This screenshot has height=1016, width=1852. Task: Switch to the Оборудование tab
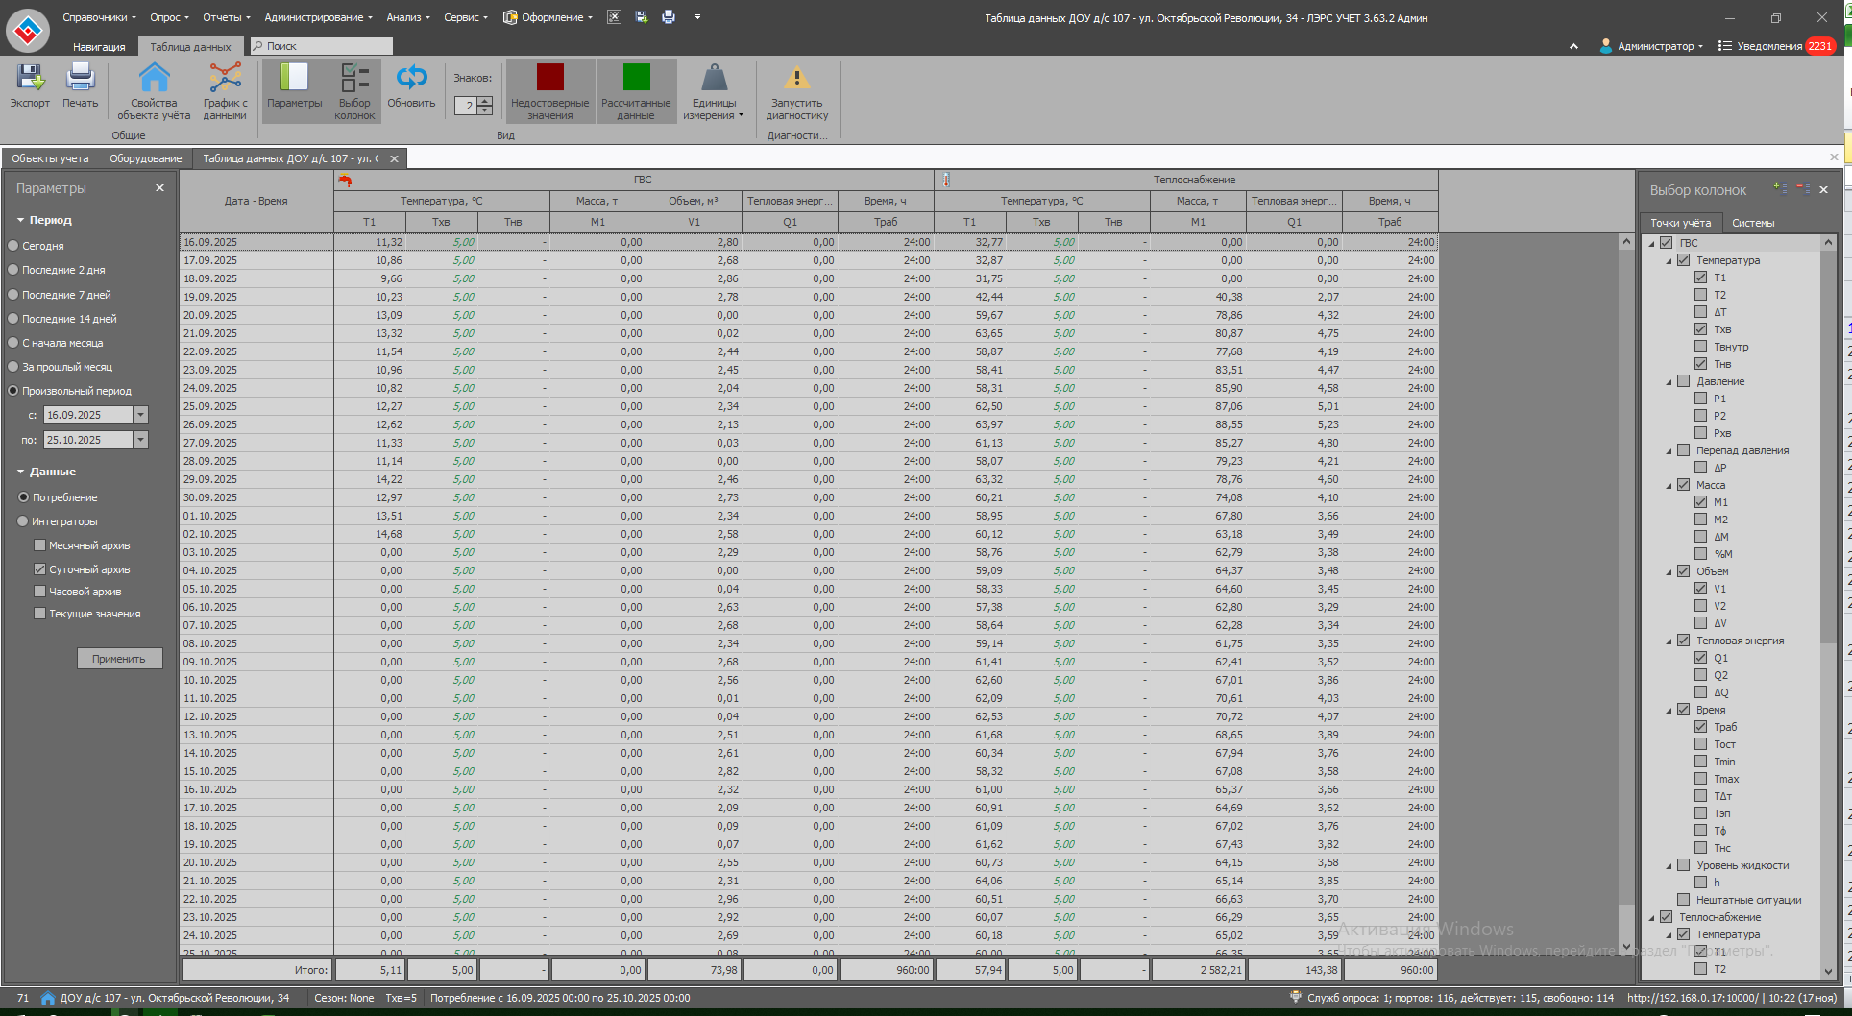coord(145,158)
